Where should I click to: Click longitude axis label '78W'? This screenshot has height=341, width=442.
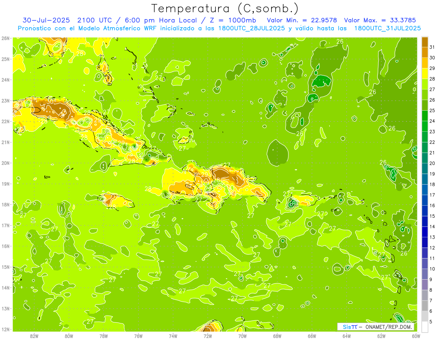[x=104, y=336]
